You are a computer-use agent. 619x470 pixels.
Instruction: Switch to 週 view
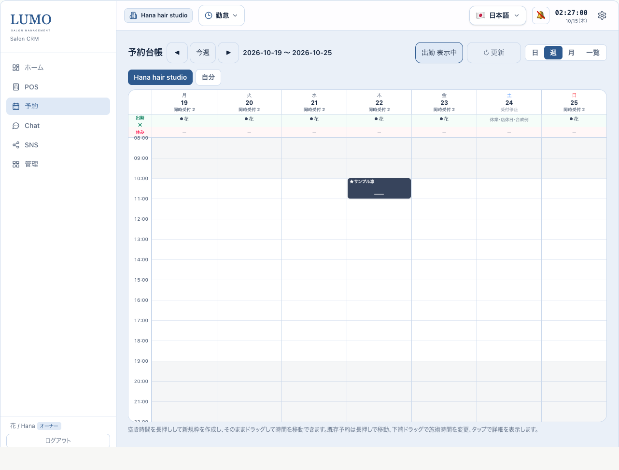553,53
